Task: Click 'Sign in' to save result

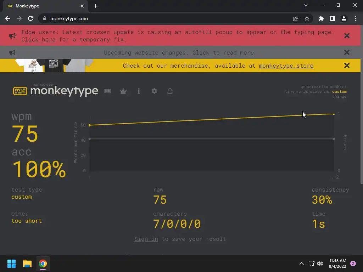Action: (146, 239)
